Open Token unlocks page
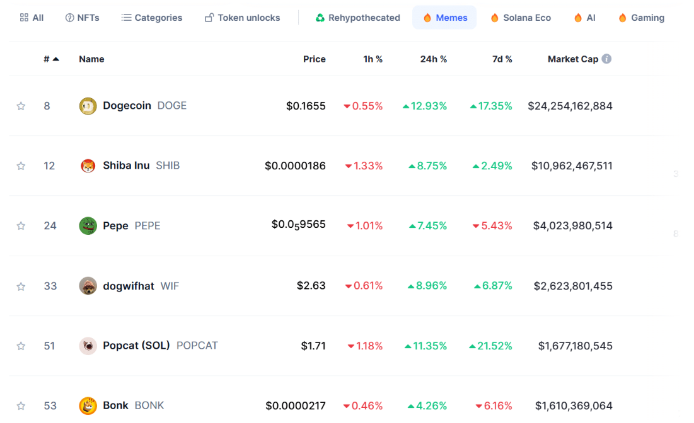Screen dimensions: 694x423 point(242,18)
